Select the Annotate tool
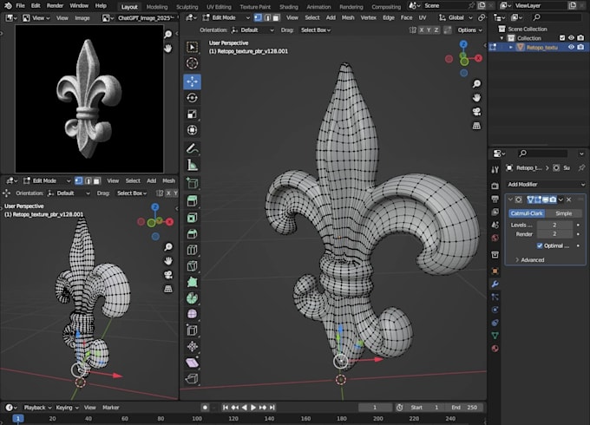 click(192, 148)
